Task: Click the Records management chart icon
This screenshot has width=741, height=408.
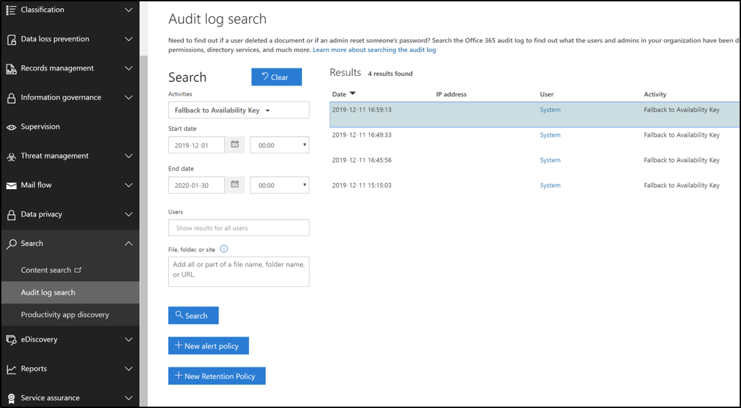Action: 11,69
